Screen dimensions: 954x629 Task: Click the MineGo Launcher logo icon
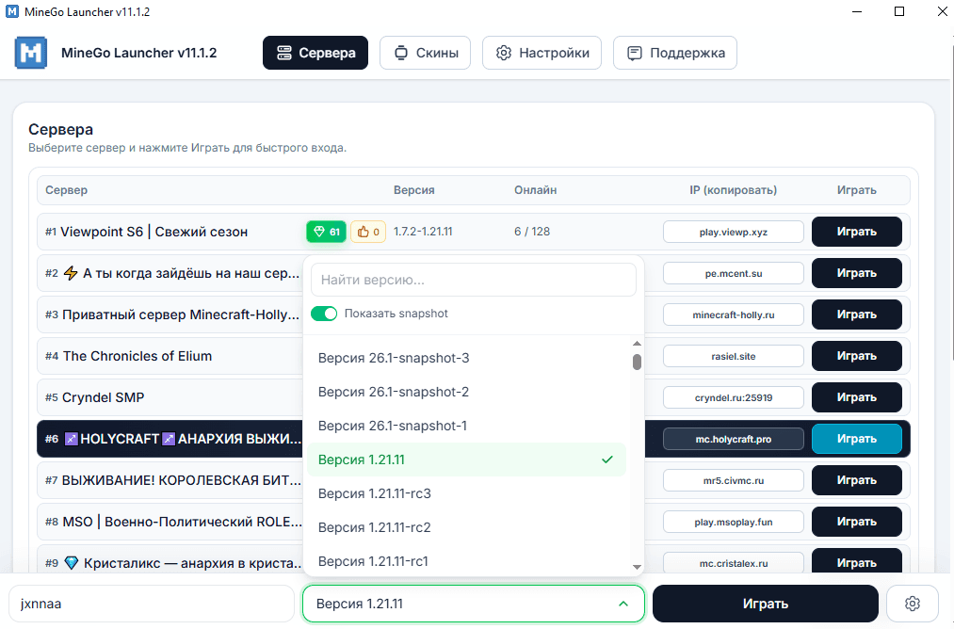coord(31,53)
